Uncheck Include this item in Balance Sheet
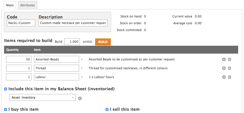The height and width of the screenshot is (113, 244). (6, 89)
